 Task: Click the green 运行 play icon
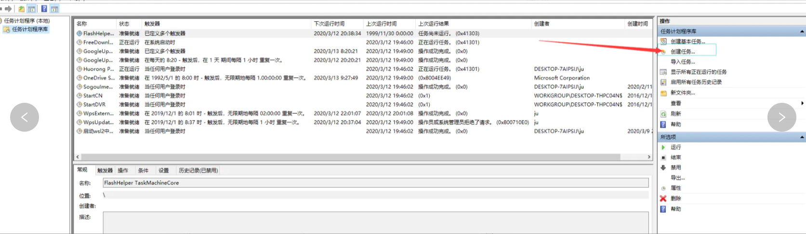(x=663, y=148)
